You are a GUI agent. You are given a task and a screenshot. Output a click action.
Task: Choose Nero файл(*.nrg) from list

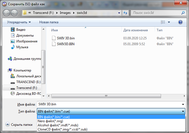[111, 121]
